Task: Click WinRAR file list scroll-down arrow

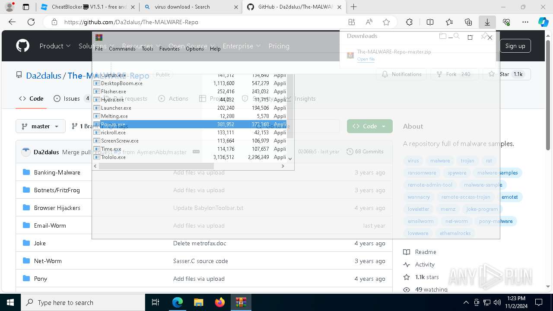Action: coord(290,158)
